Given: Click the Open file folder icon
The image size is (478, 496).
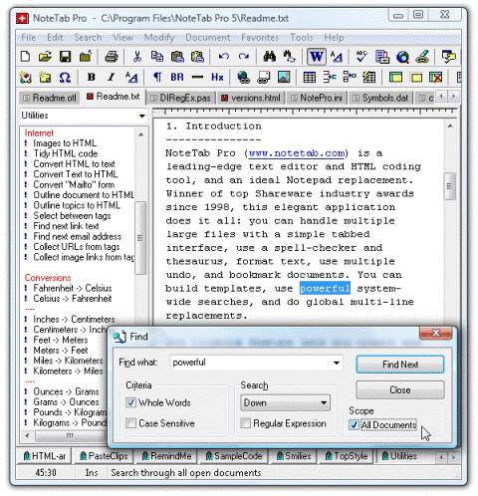Looking at the screenshot, I should point(45,57).
